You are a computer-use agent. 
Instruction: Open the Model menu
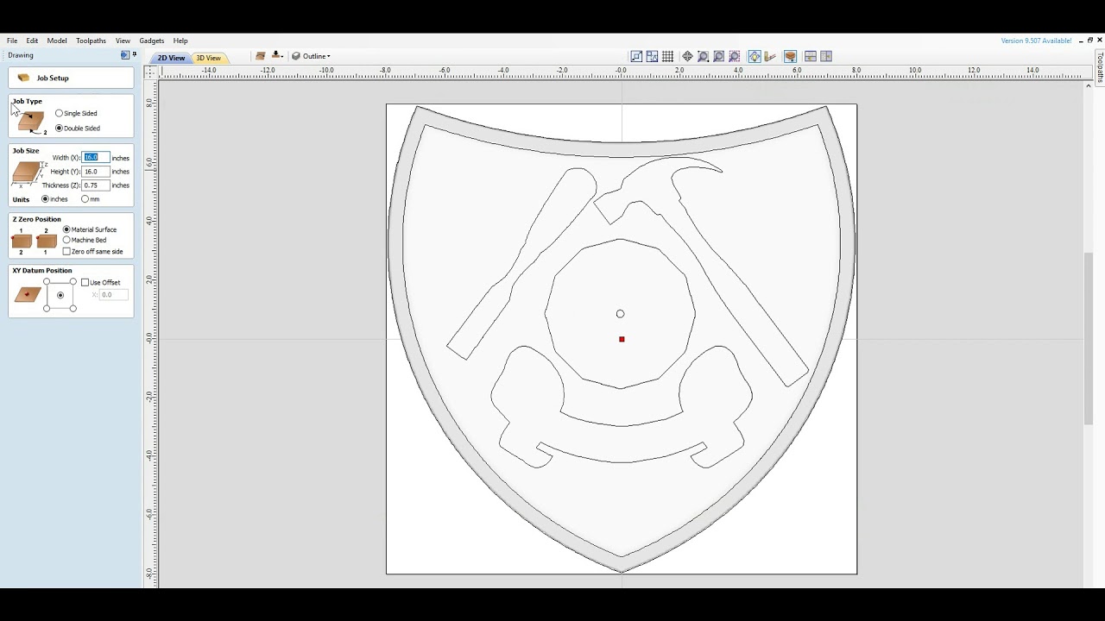pyautogui.click(x=57, y=41)
